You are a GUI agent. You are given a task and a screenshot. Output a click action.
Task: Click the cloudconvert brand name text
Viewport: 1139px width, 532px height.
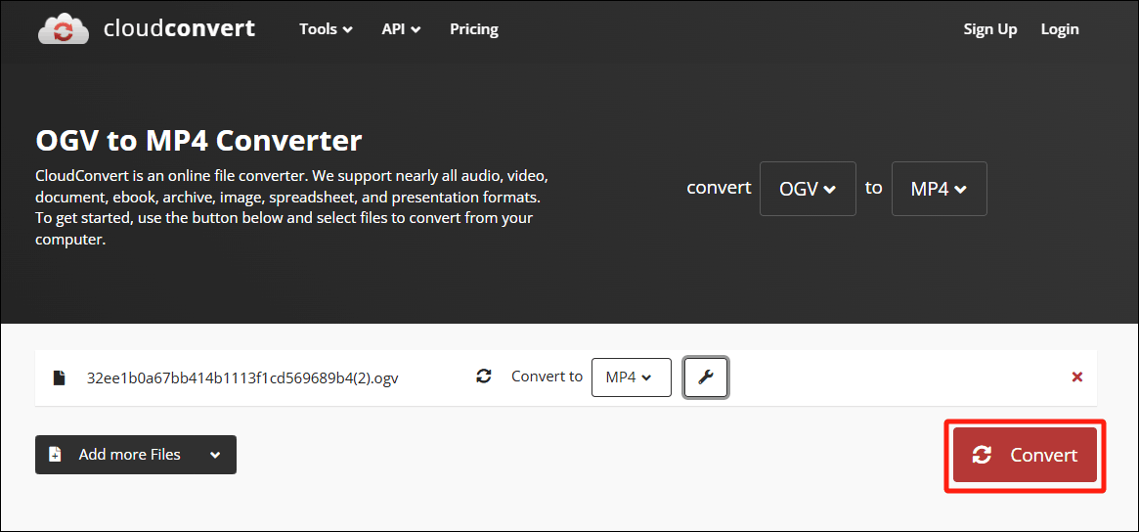click(x=180, y=28)
